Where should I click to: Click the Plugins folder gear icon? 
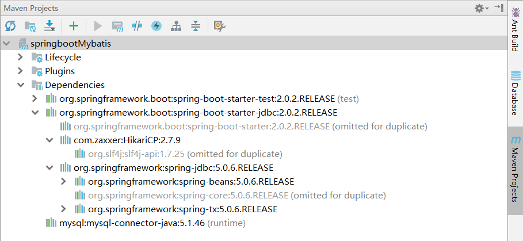coord(37,71)
